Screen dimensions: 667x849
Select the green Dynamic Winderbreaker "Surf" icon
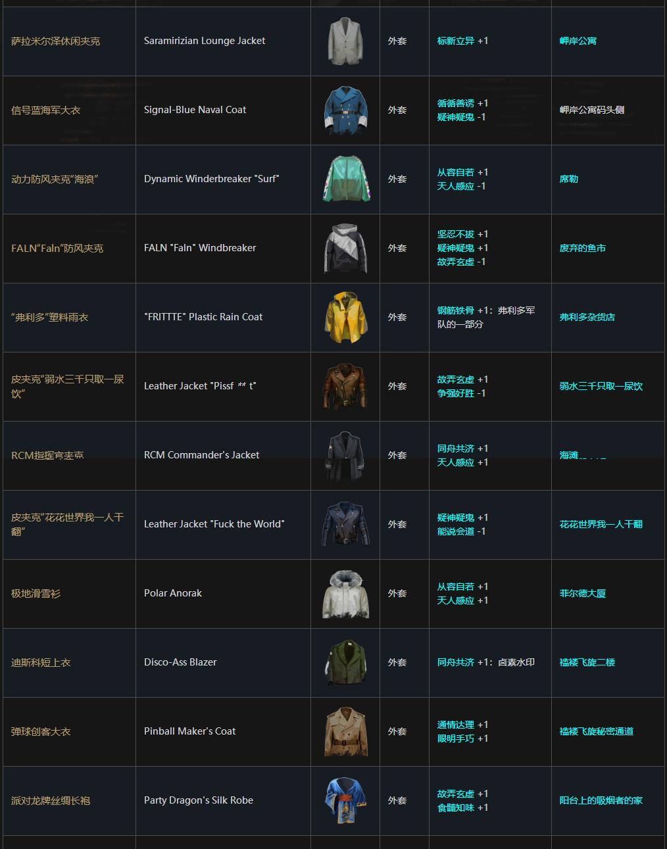click(345, 180)
